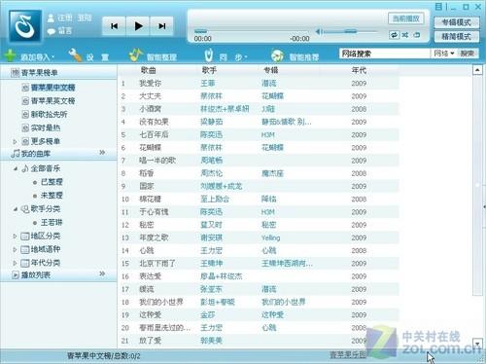Click the green plus add icon
Viewport: 486px width, 364px height.
[x=10, y=56]
